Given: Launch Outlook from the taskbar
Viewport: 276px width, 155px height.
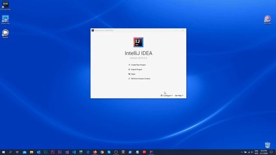Looking at the screenshot, I should [38, 152].
